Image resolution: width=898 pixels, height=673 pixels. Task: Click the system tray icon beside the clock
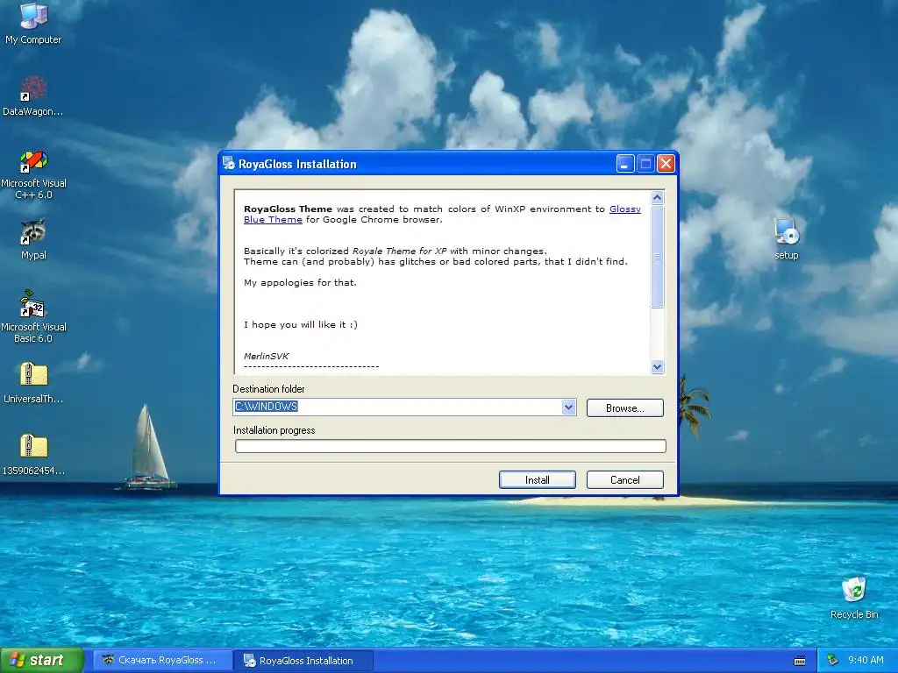coord(833,661)
